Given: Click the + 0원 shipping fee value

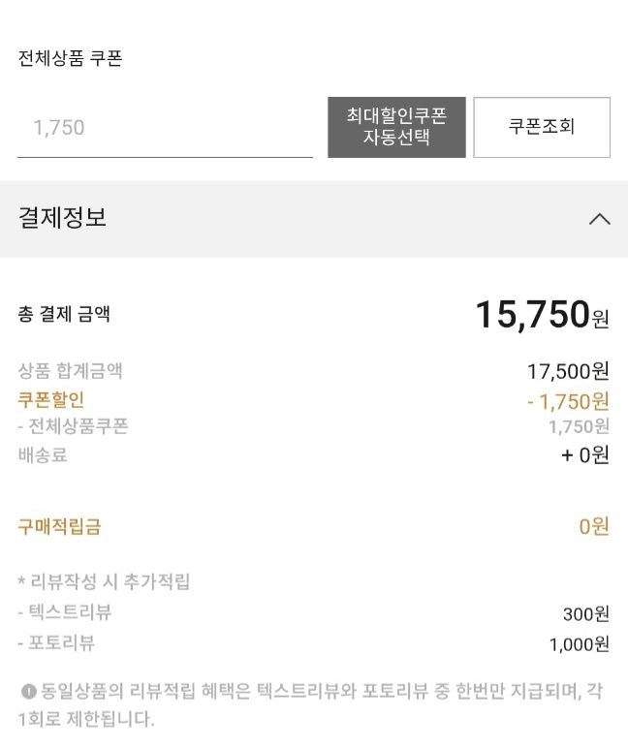Looking at the screenshot, I should (584, 454).
